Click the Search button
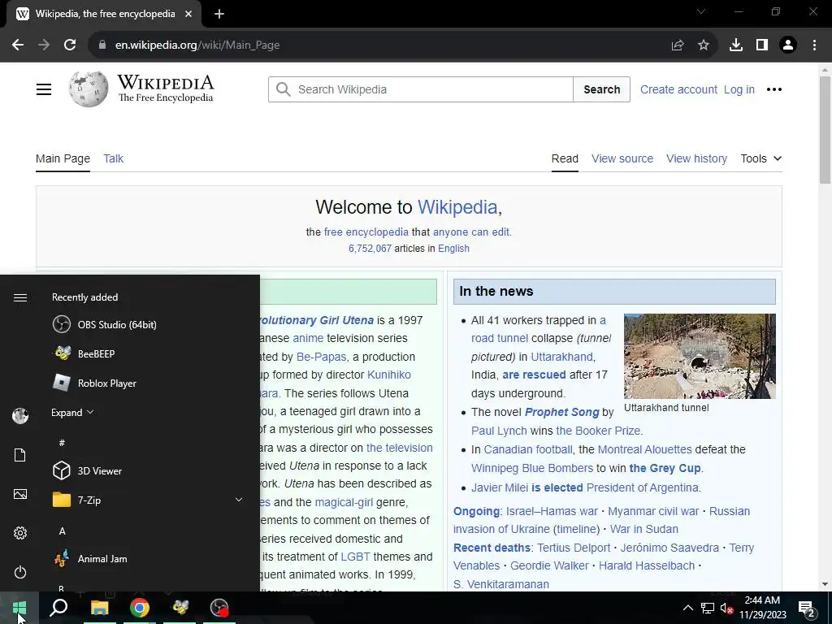Viewport: 832px width, 624px height. tap(602, 89)
